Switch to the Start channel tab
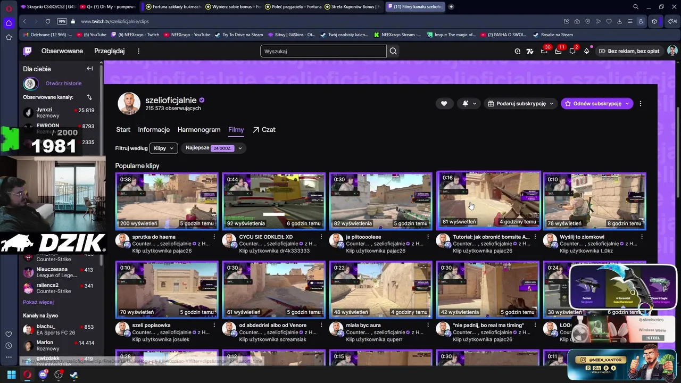This screenshot has height=383, width=681. (123, 130)
